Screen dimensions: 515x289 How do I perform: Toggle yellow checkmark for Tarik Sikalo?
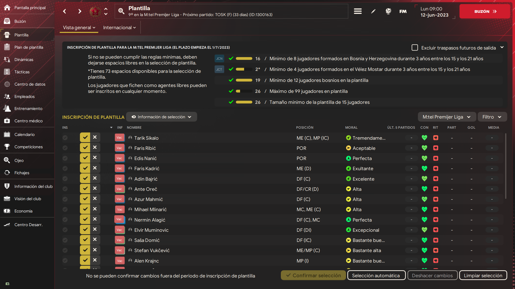[x=85, y=137]
